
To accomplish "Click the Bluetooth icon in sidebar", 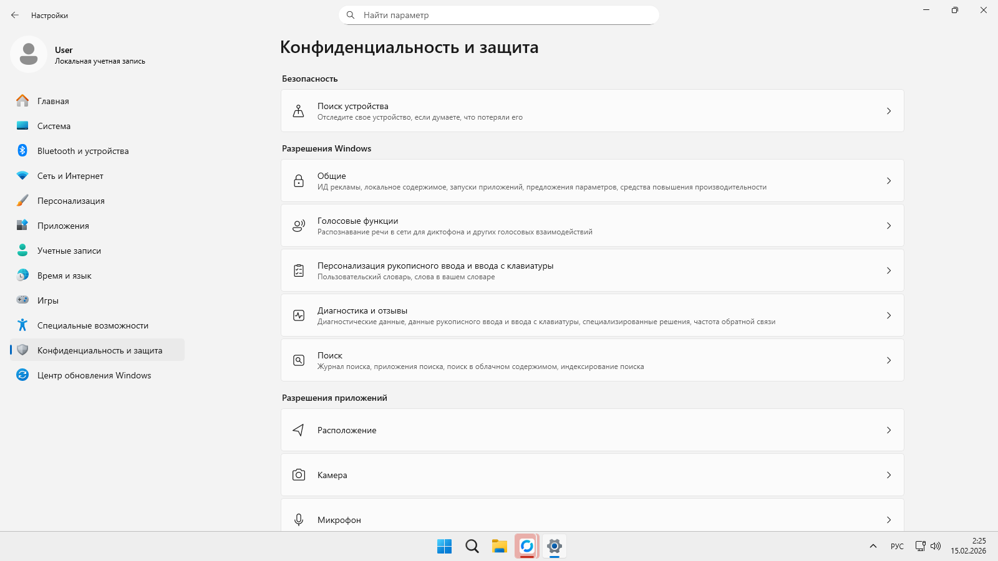I will [x=22, y=150].
